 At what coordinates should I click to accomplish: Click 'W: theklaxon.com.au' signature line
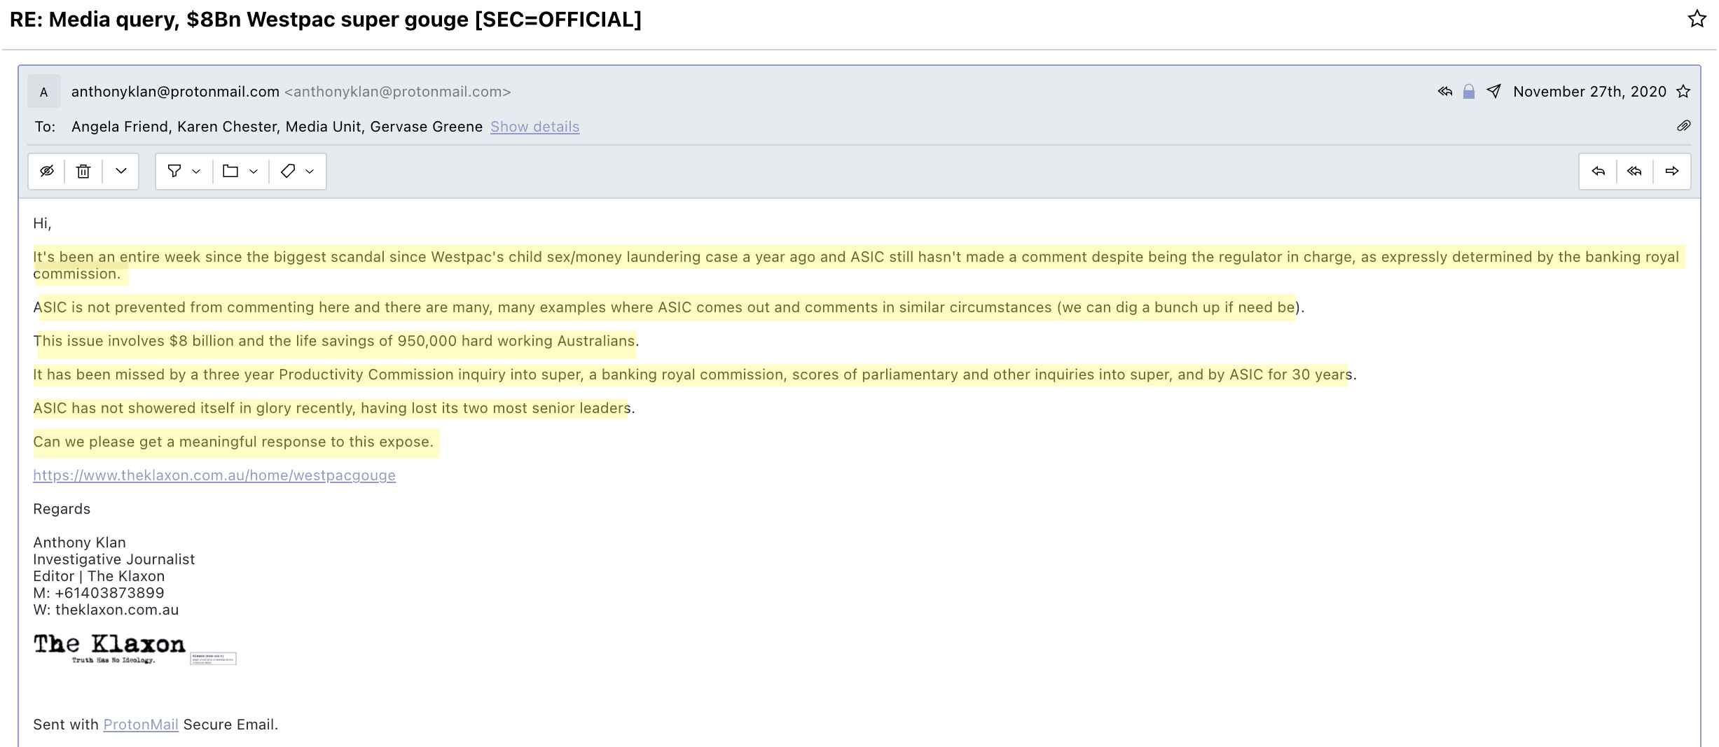tap(106, 610)
